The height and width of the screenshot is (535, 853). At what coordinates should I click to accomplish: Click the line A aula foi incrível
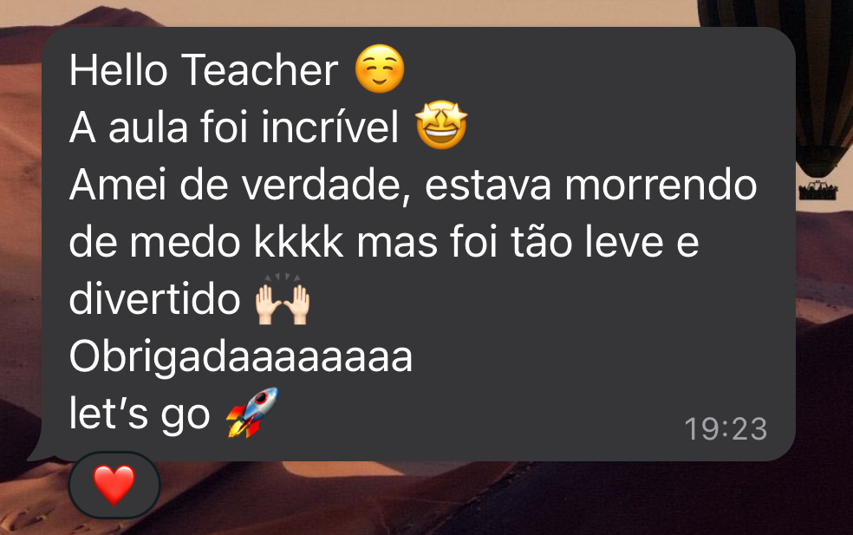click(x=234, y=127)
